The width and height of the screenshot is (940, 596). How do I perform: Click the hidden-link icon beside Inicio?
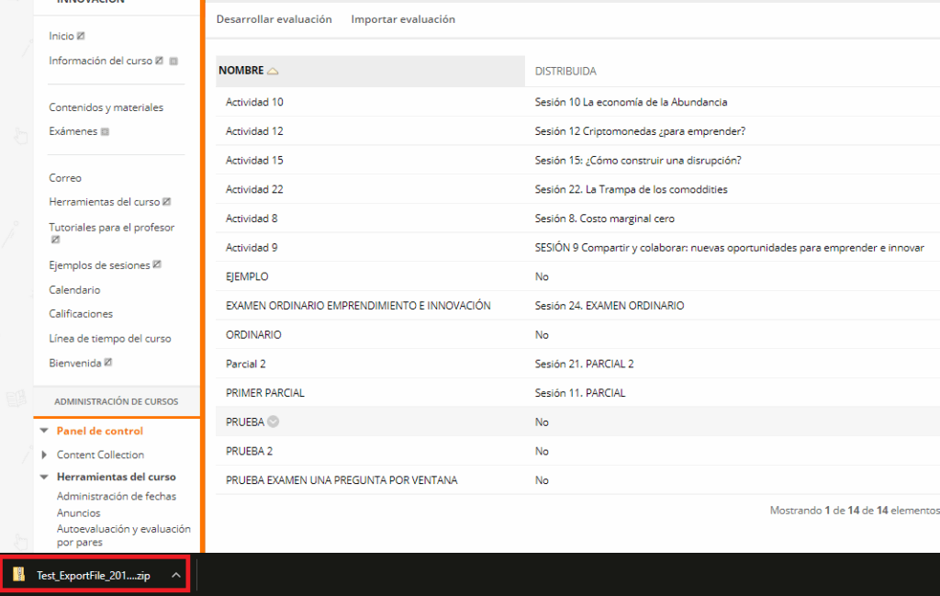click(x=82, y=37)
